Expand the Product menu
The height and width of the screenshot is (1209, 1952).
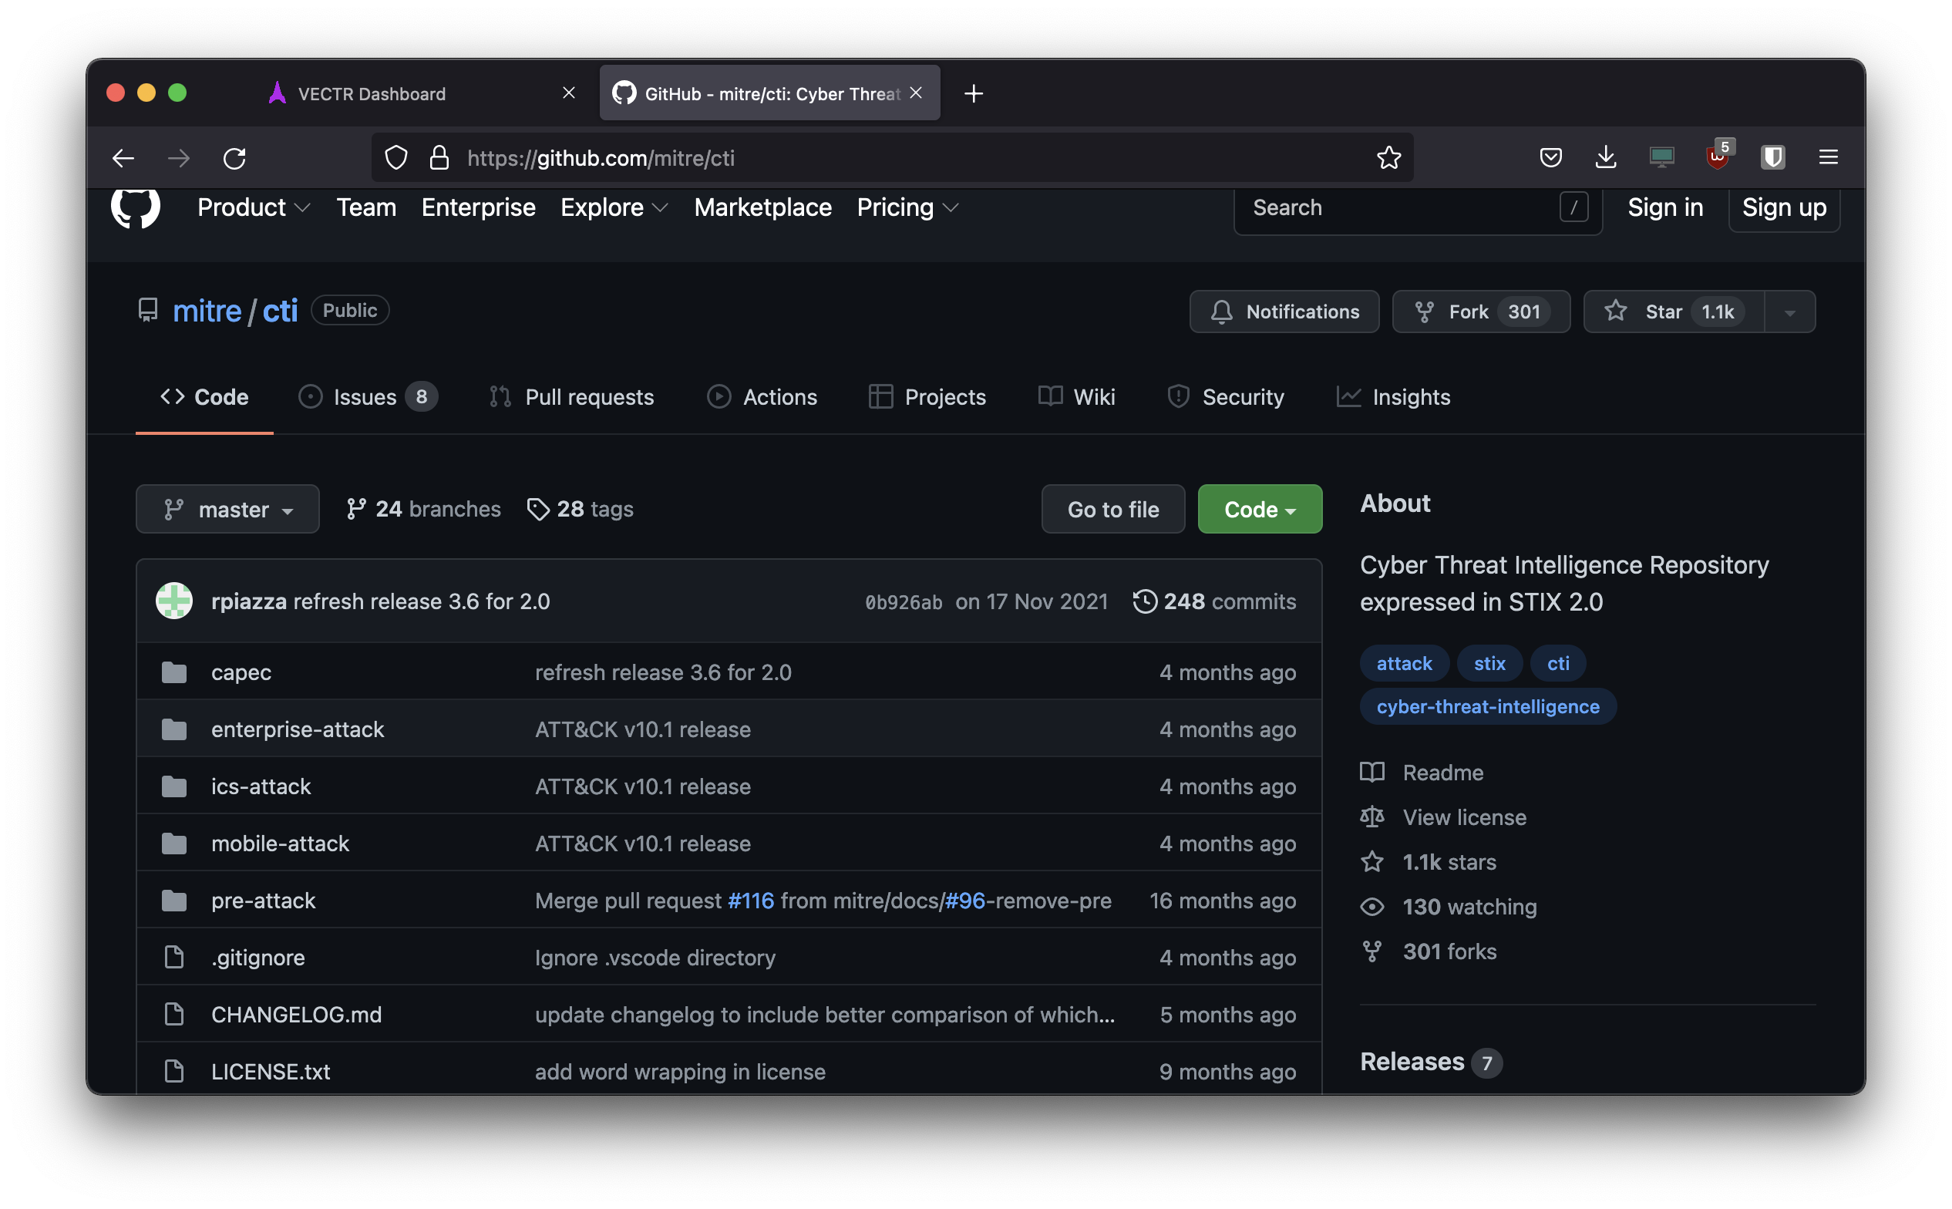click(254, 207)
